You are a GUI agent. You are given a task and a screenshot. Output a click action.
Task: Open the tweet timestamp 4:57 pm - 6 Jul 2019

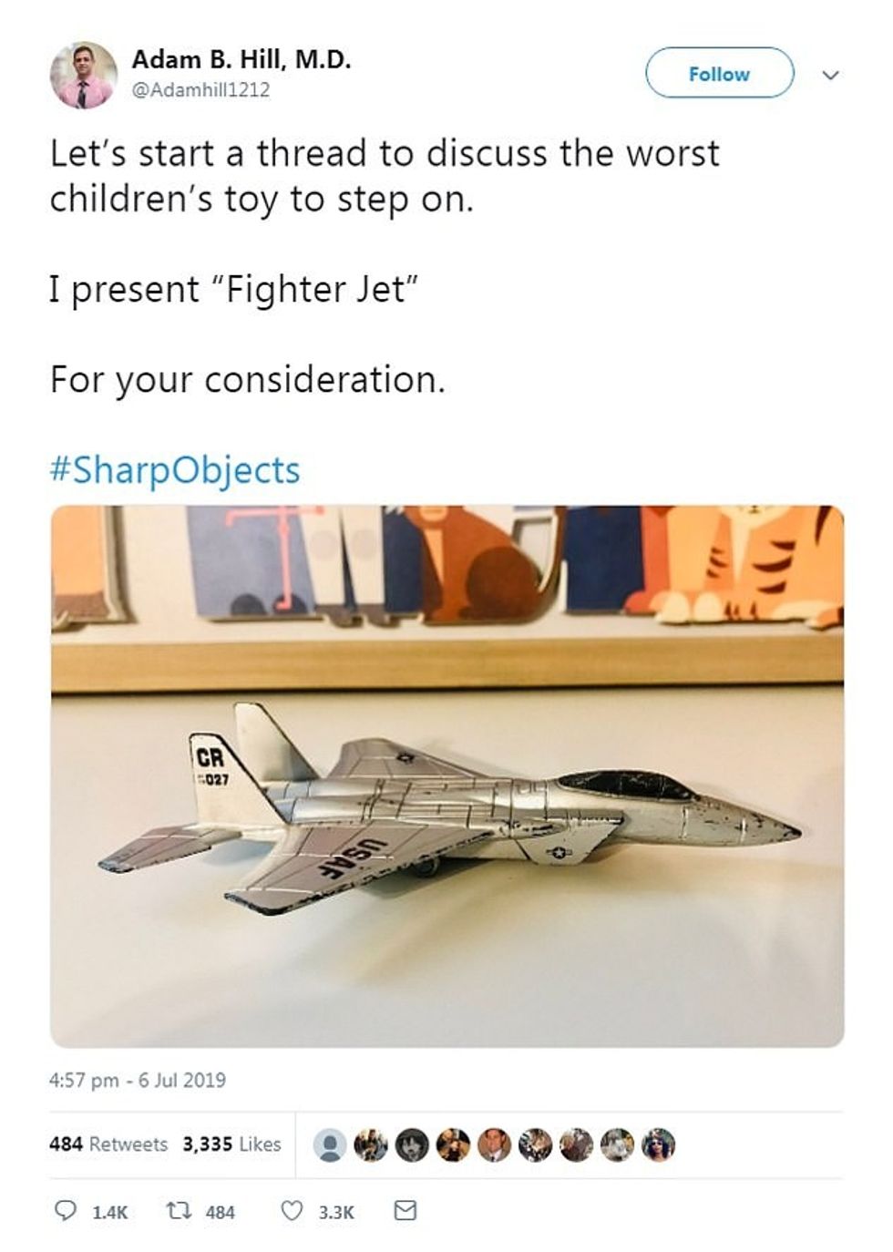[138, 1080]
